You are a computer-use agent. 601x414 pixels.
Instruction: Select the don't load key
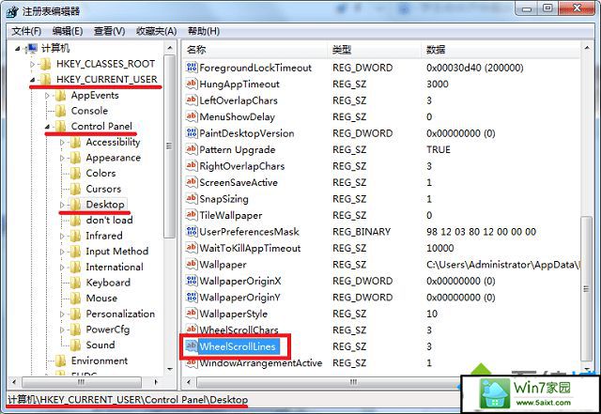(x=109, y=220)
